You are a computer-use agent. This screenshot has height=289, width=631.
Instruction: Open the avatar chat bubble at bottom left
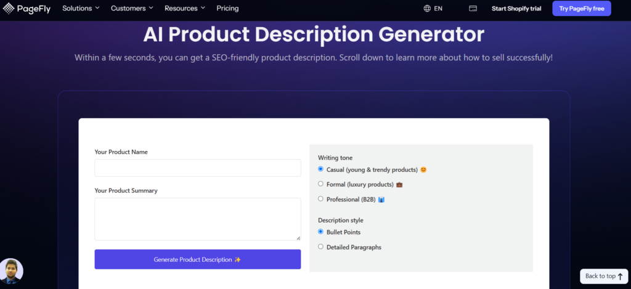coord(11,271)
